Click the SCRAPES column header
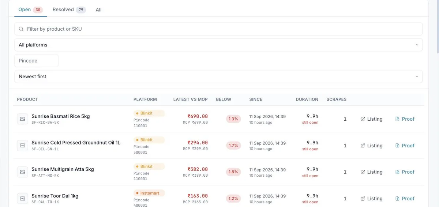 pyautogui.click(x=337, y=99)
